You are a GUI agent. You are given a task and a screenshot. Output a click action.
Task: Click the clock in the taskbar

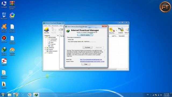point(166,95)
